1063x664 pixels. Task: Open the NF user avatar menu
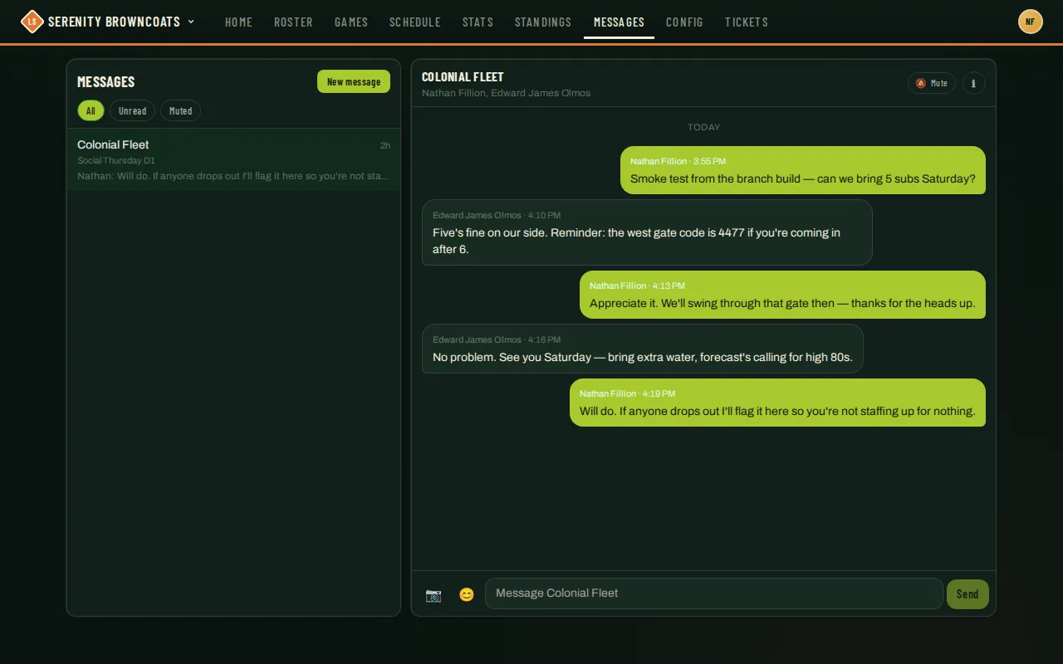point(1030,22)
